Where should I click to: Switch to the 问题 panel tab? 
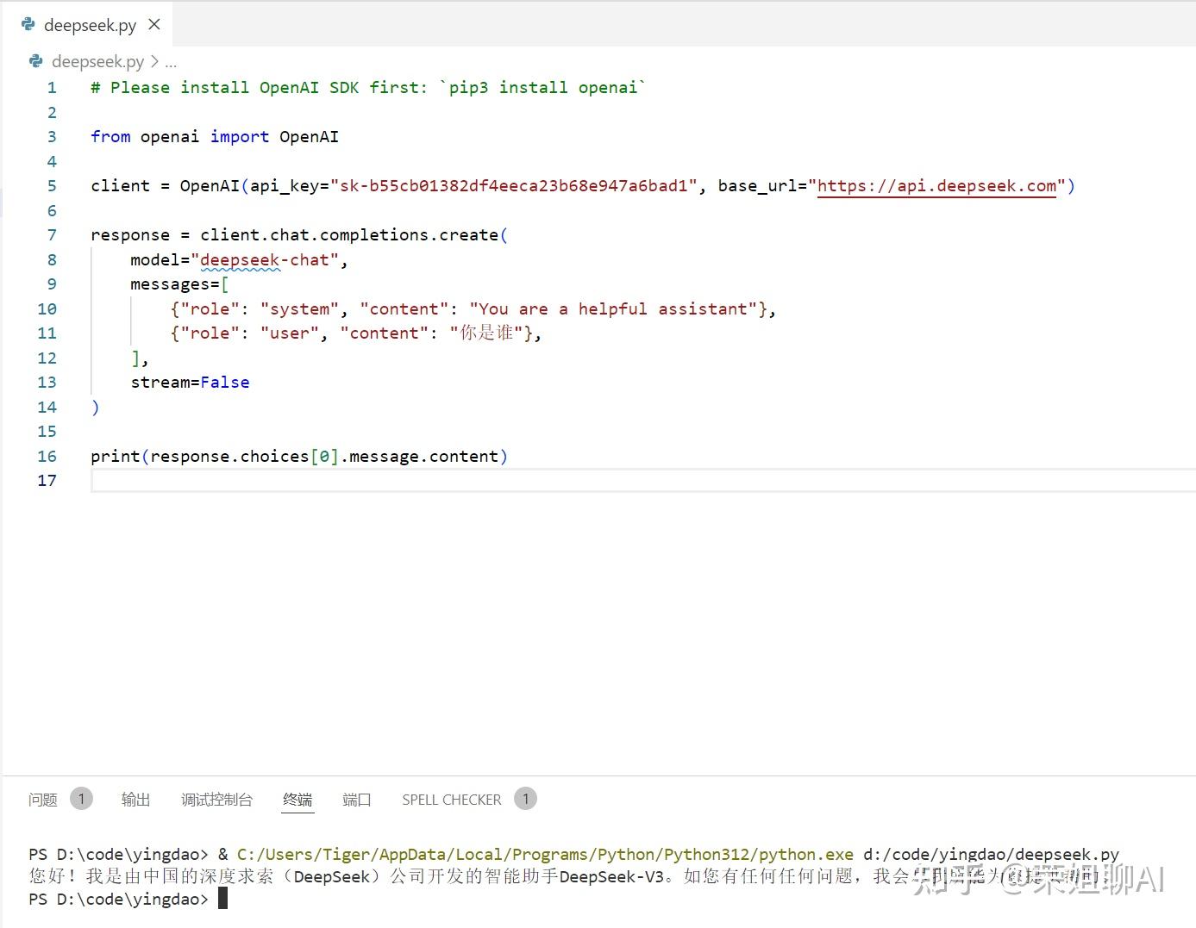(42, 800)
